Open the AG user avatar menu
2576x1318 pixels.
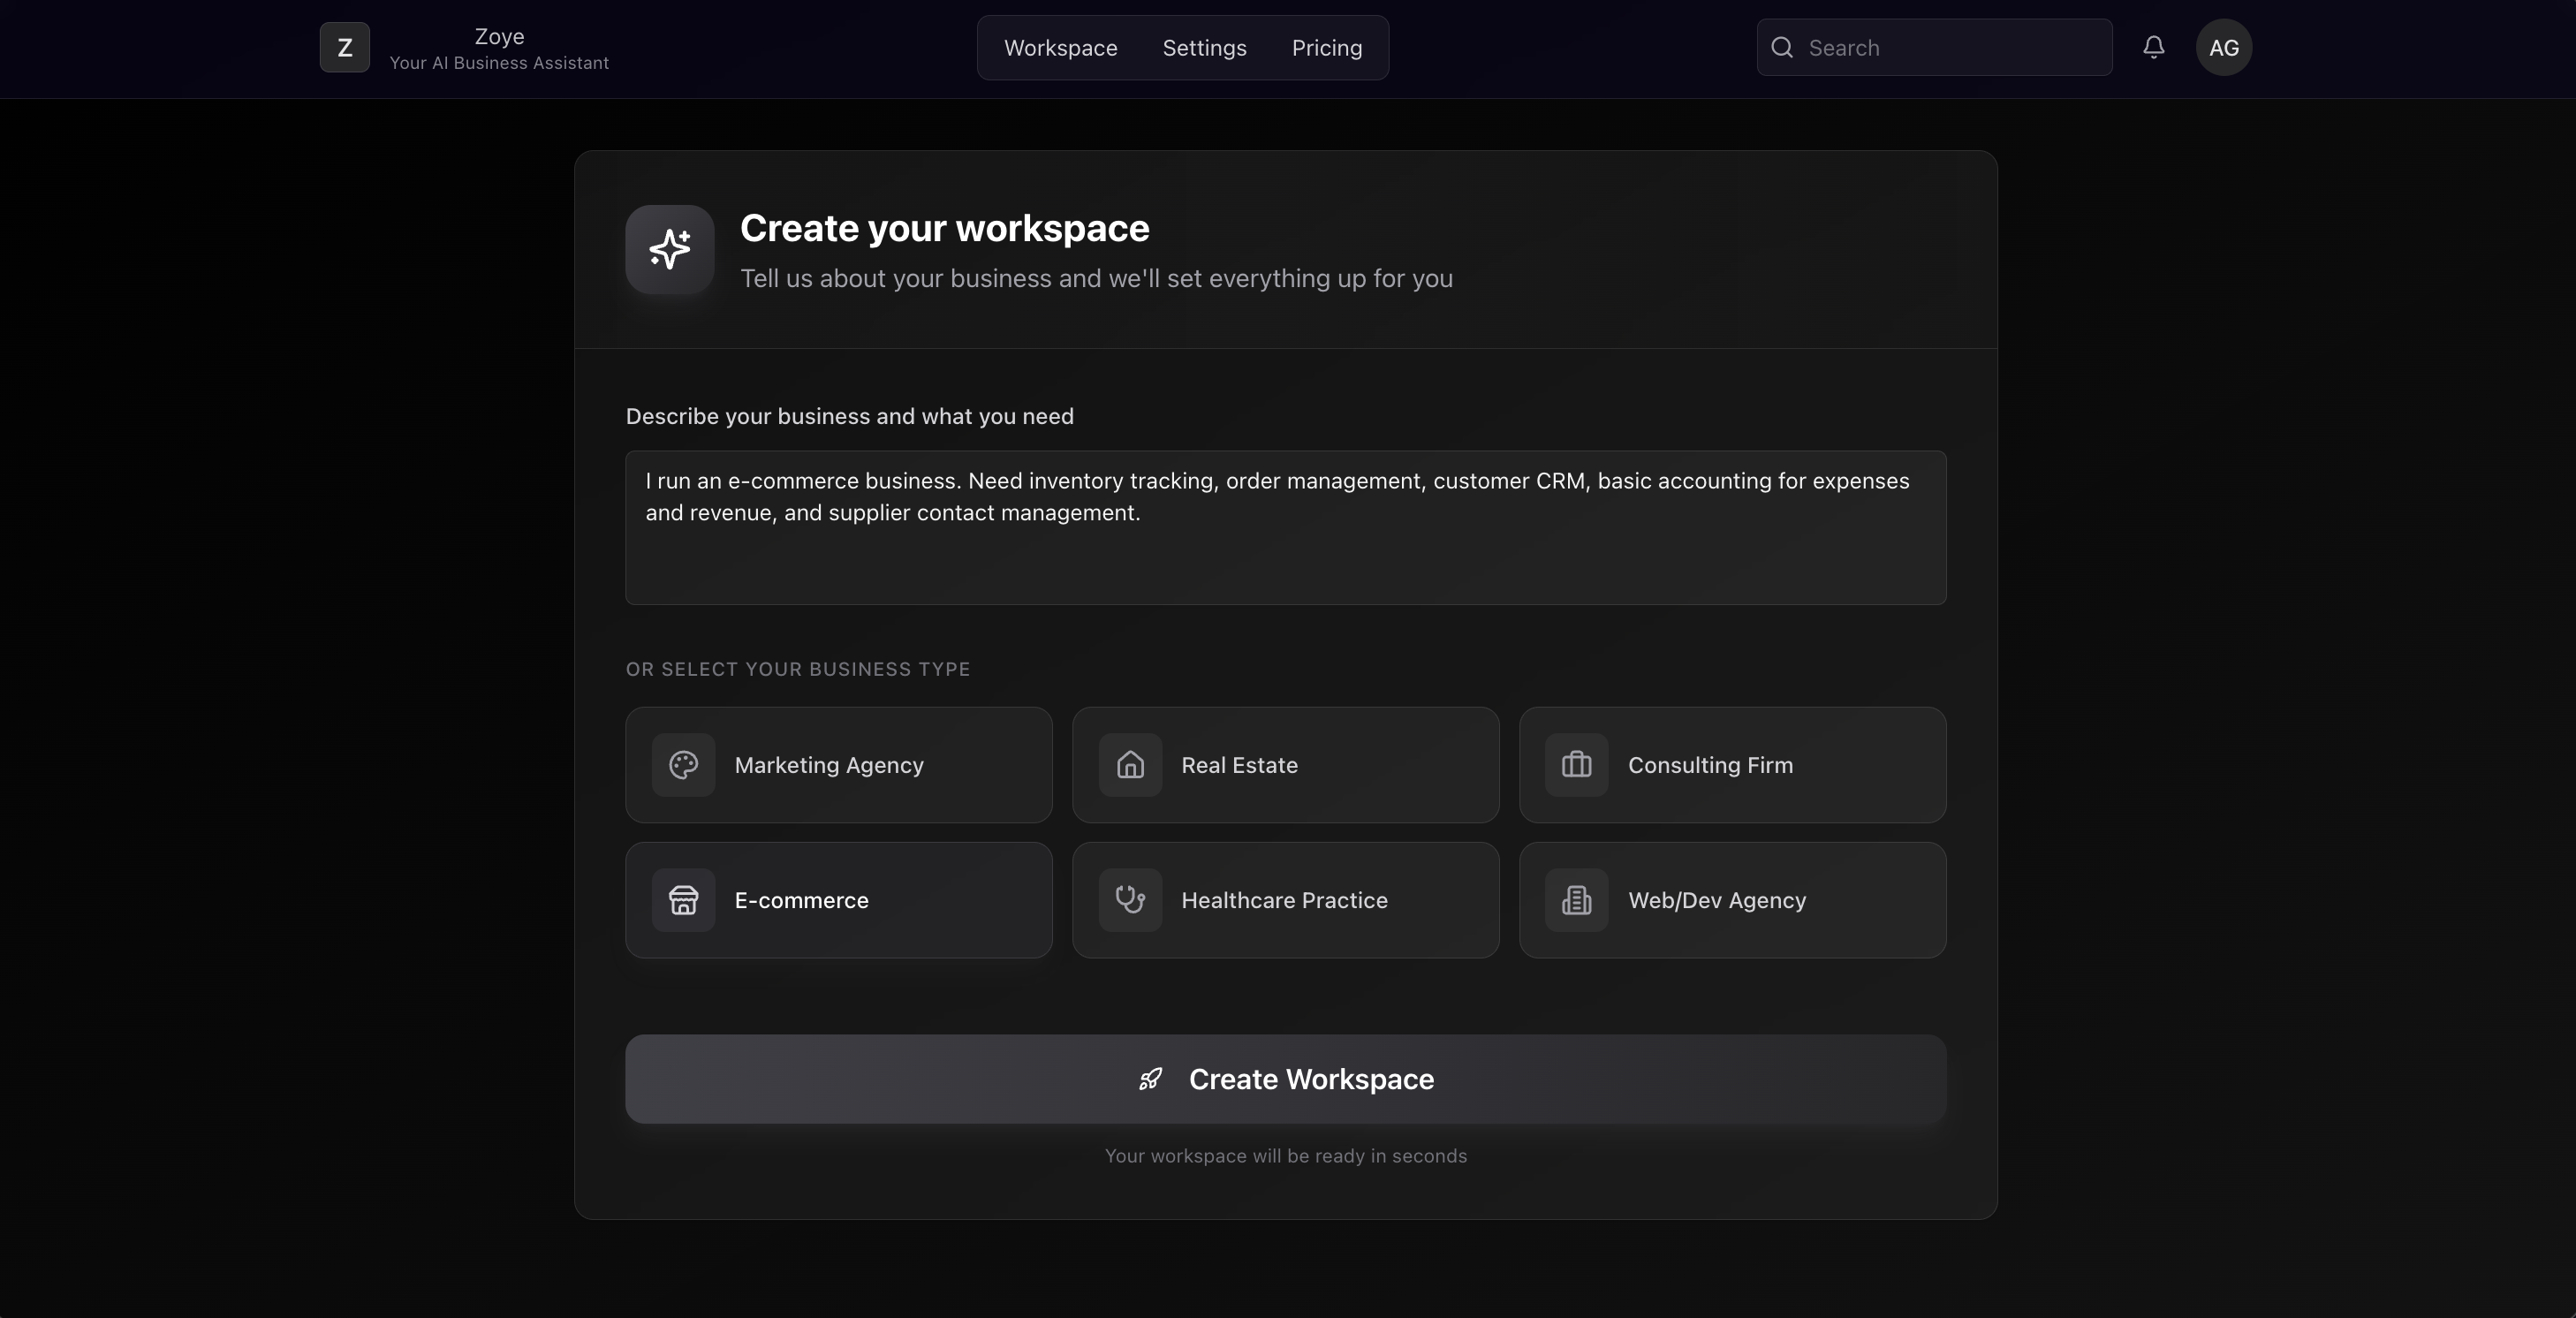2223,48
